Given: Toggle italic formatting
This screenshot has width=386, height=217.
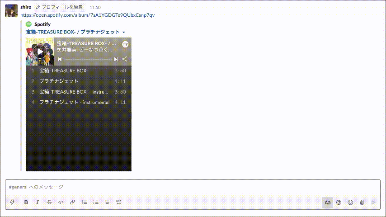Looking at the screenshot, I should (38, 202).
